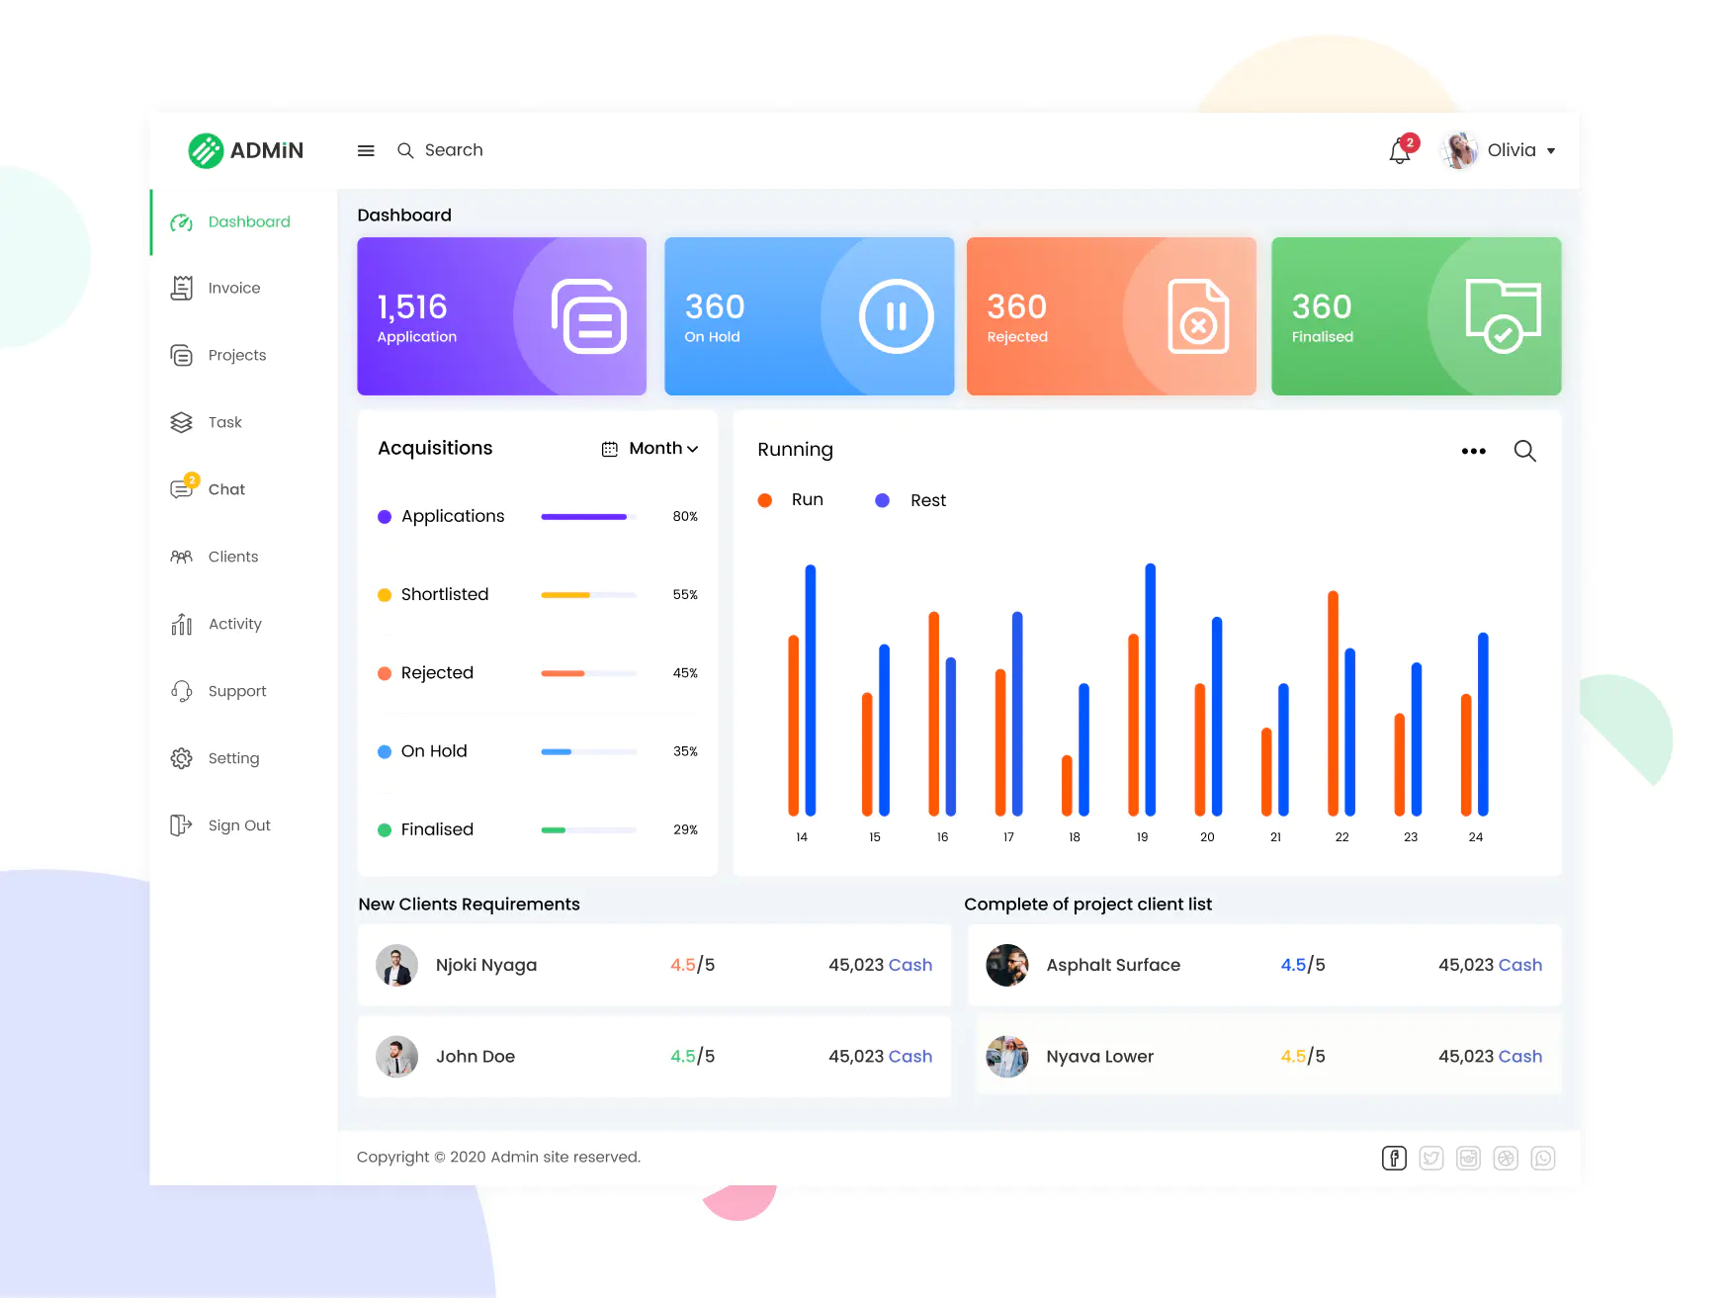Click the magnifier icon beside Search
Image resolution: width=1731 pixels, height=1298 pixels.
(405, 150)
